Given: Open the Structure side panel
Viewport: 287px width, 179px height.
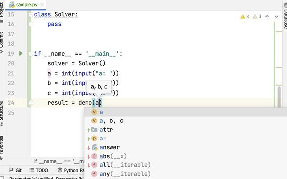Looking at the screenshot, I should point(2,114).
